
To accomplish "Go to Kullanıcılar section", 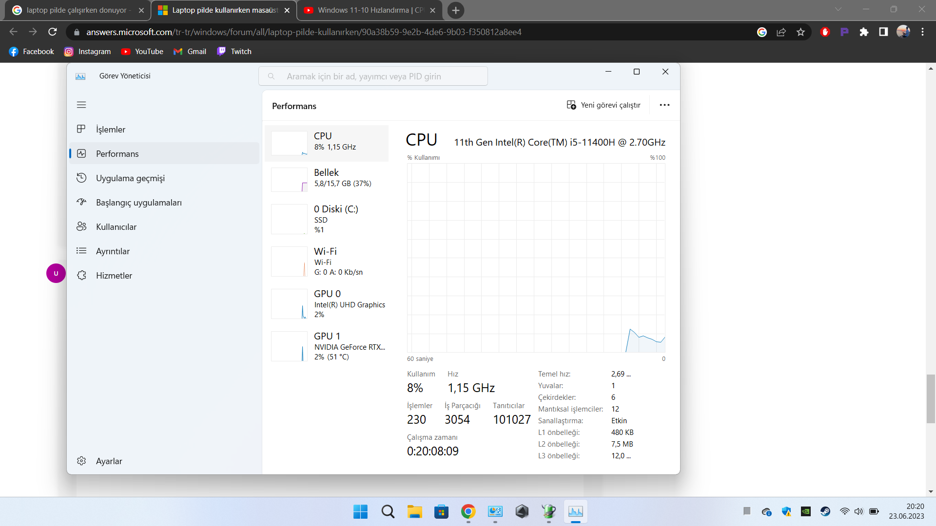I will (116, 227).
